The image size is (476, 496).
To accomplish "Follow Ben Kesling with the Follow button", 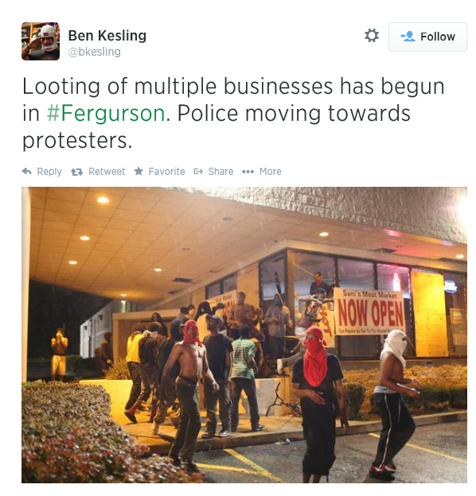I will point(427,37).
